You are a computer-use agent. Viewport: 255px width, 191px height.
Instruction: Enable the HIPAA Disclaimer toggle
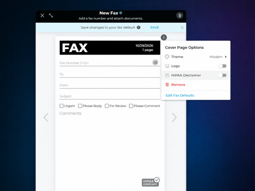pyautogui.click(x=222, y=75)
